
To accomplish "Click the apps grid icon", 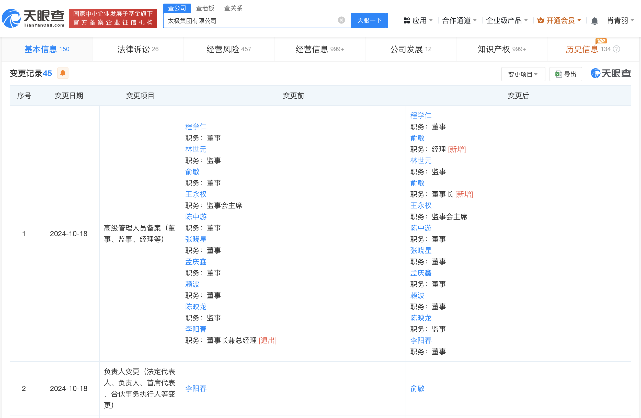I will pyautogui.click(x=406, y=20).
